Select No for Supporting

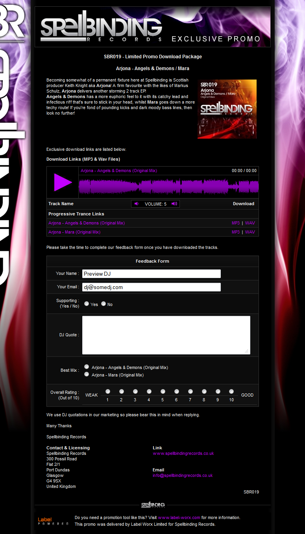(x=104, y=304)
